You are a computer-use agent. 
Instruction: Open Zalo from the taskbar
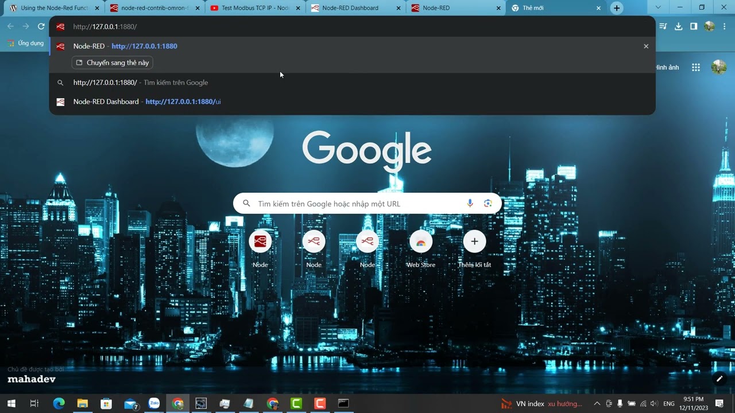click(x=154, y=403)
